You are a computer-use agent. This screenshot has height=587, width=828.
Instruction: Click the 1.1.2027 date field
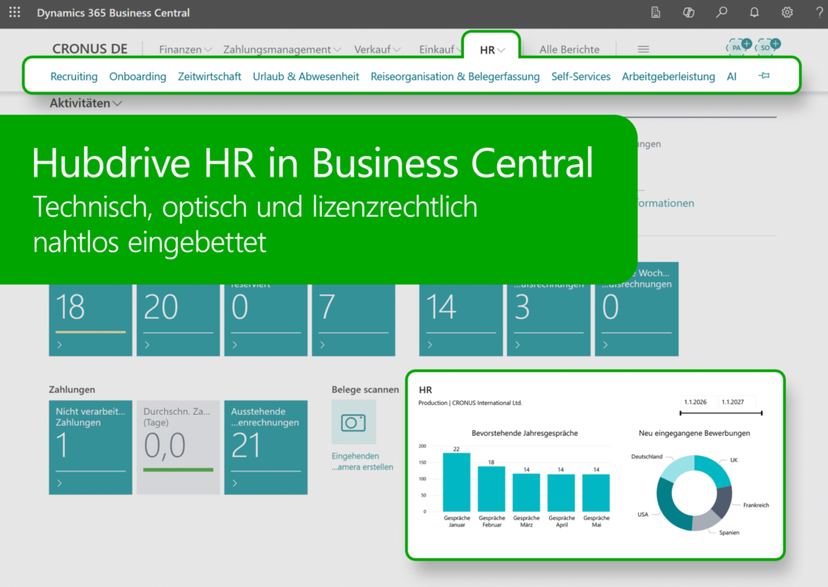click(736, 402)
